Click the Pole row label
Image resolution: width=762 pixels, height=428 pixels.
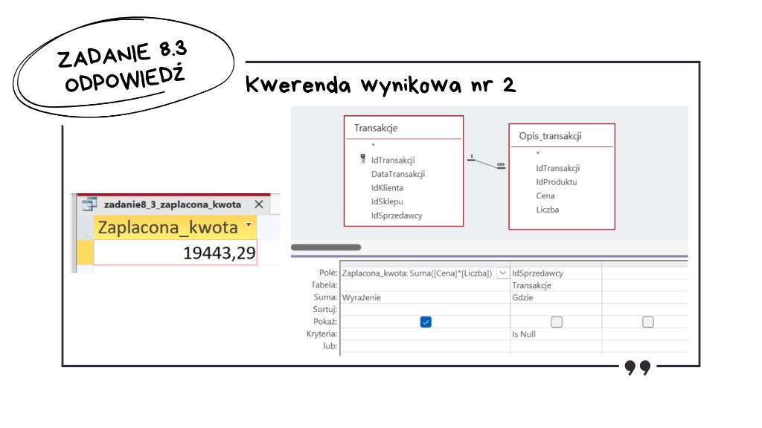click(328, 273)
